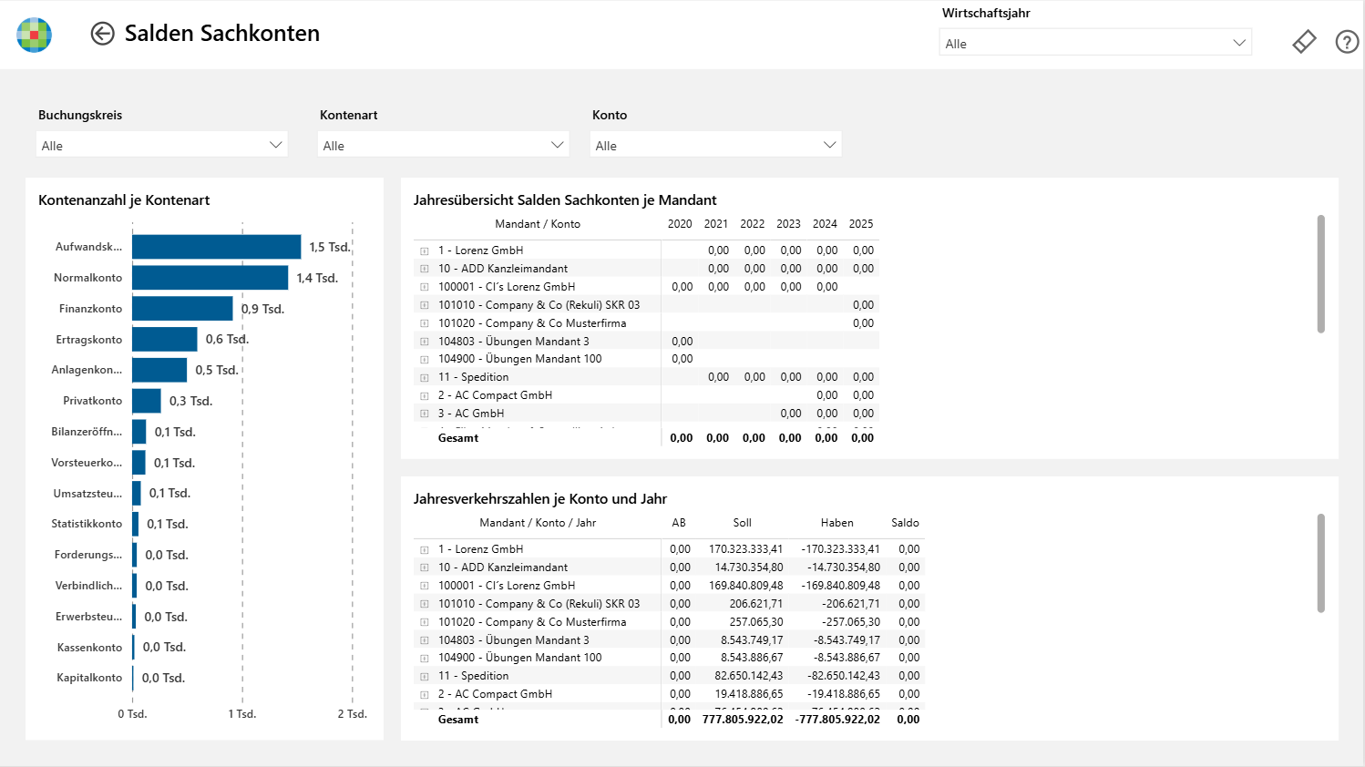This screenshot has width=1365, height=767.
Task: Select the Anlagenkonto bar in the chart
Action: click(x=159, y=370)
